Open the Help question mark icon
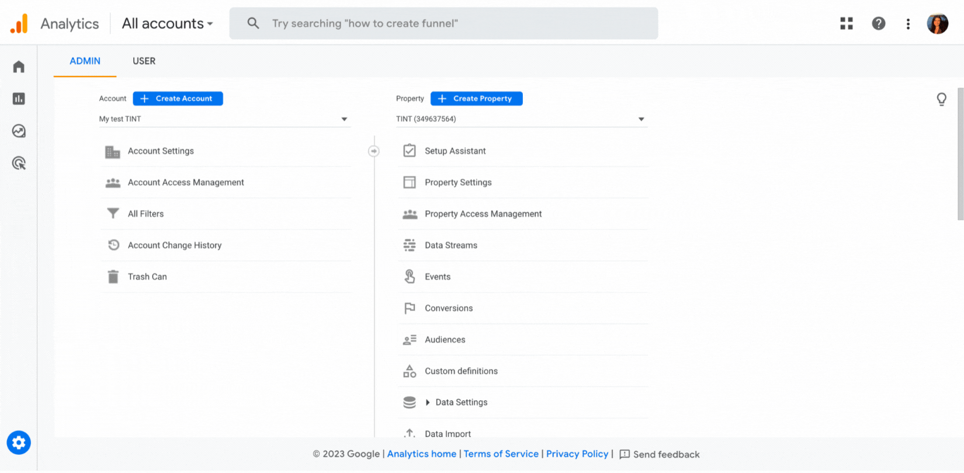 pos(879,23)
